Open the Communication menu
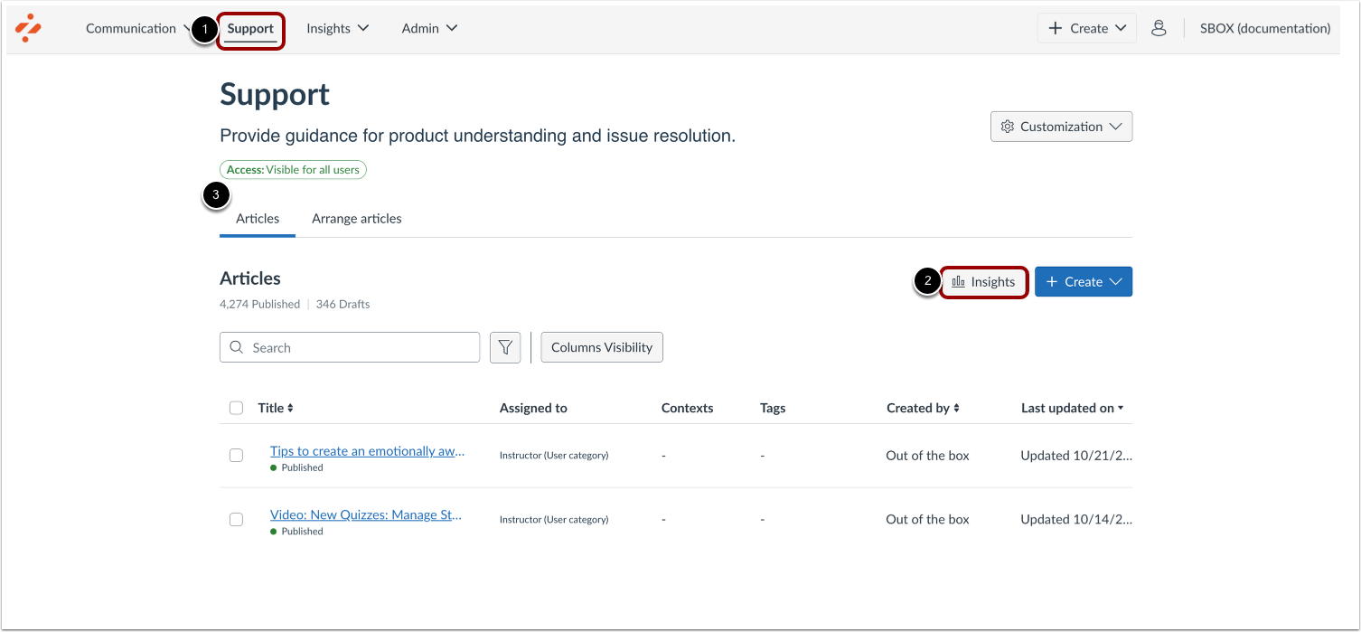The image size is (1361, 632). 132,28
